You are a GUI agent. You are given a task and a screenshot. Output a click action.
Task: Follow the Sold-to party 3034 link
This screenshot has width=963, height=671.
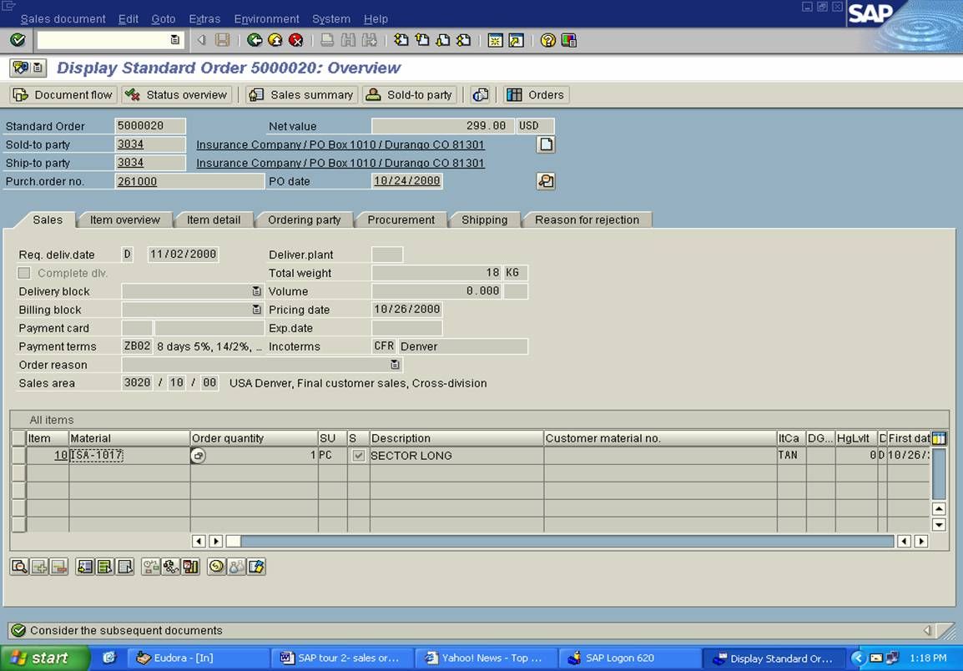tap(130, 144)
